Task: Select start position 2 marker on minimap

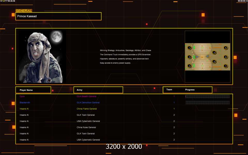Action: 189,66
